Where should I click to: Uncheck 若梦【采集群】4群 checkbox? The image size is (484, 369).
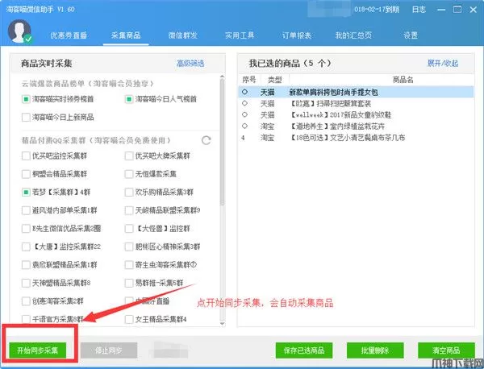[x=26, y=193]
